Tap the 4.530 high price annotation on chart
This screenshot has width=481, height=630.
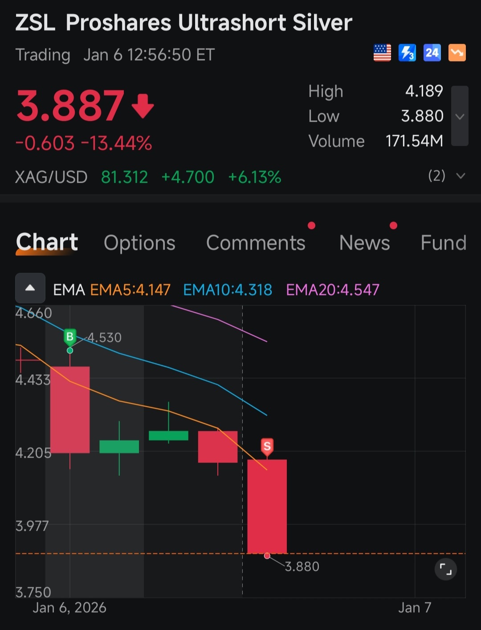104,338
